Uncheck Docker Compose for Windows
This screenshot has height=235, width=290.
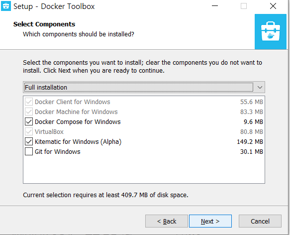[29, 121]
